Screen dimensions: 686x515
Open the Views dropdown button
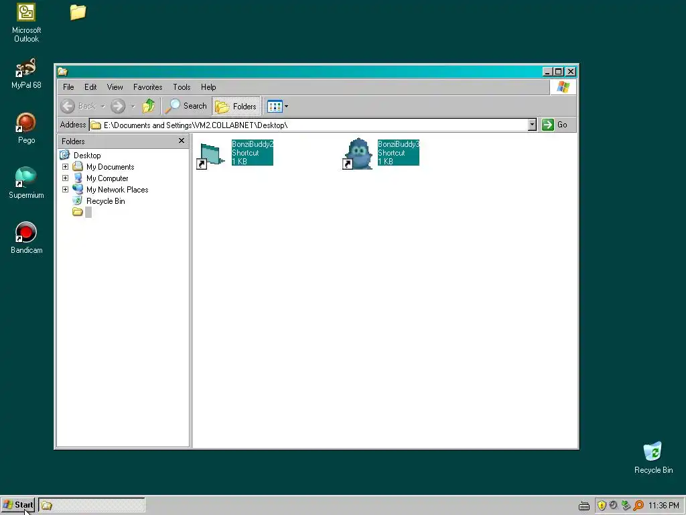[277, 106]
